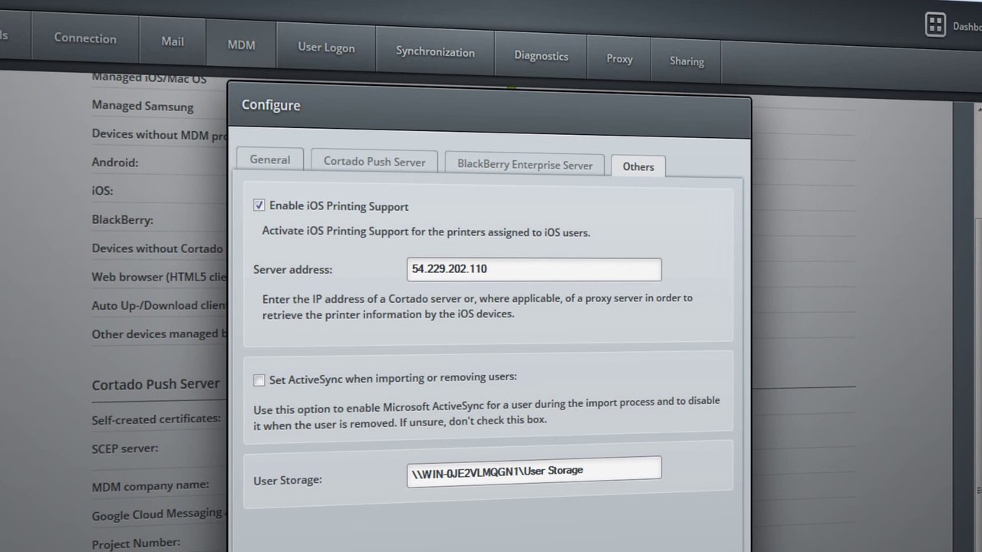Select the Others tab in Configure dialog
This screenshot has width=982, height=552.
pyautogui.click(x=638, y=166)
